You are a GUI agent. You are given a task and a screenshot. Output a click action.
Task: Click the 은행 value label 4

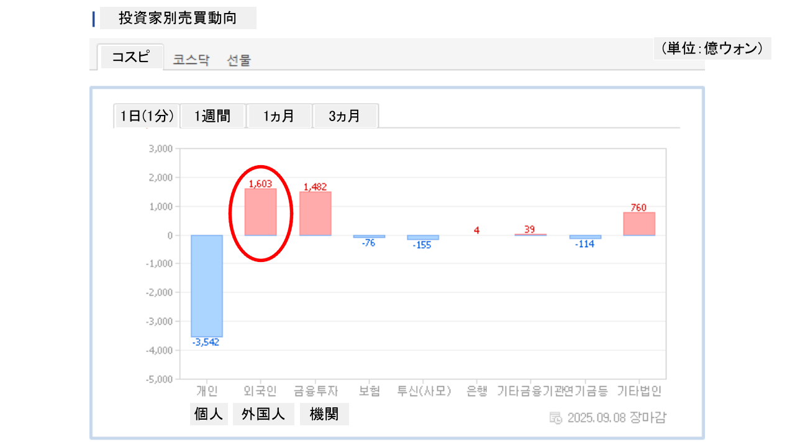476,230
